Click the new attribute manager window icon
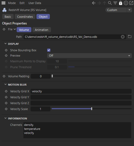This screenshot has height=146, width=134. (x=131, y=3)
